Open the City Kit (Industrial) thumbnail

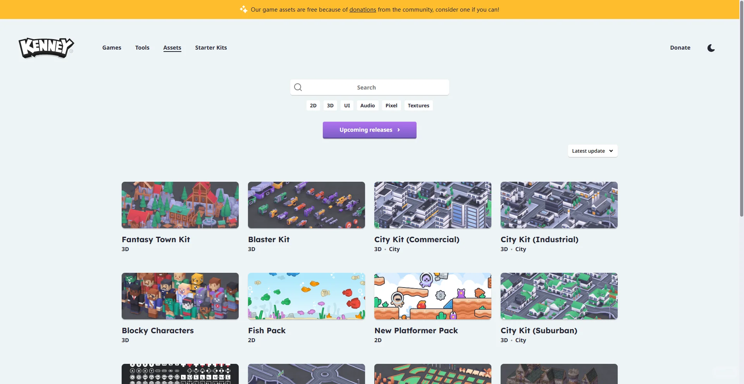click(559, 205)
